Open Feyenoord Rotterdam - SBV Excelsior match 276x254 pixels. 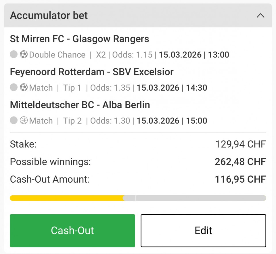tap(92, 72)
